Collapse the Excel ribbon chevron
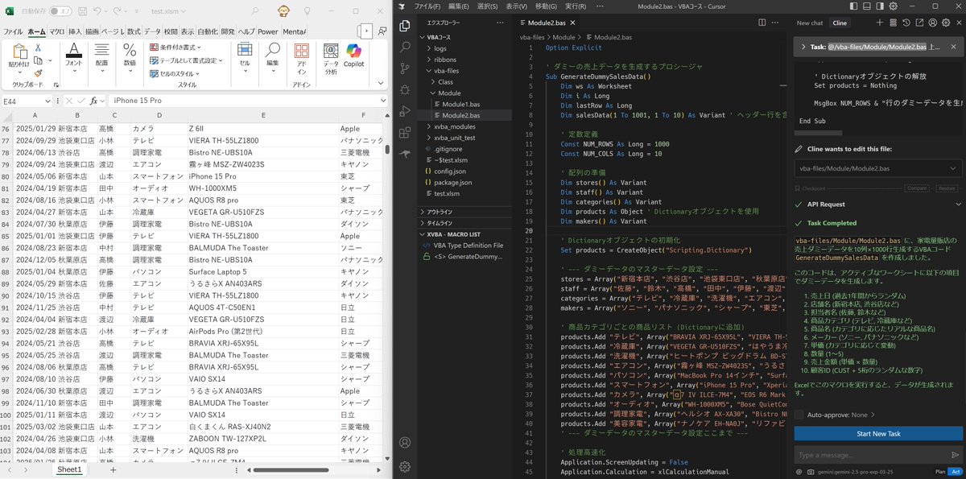Image resolution: width=966 pixels, height=479 pixels. (x=379, y=84)
